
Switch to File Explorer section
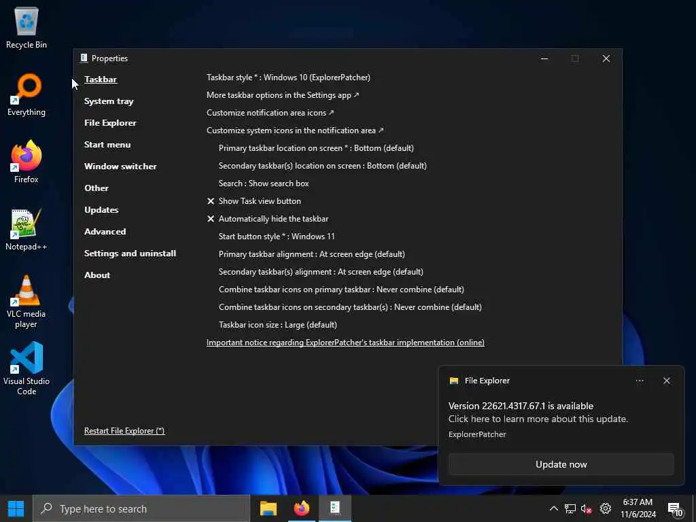point(110,123)
